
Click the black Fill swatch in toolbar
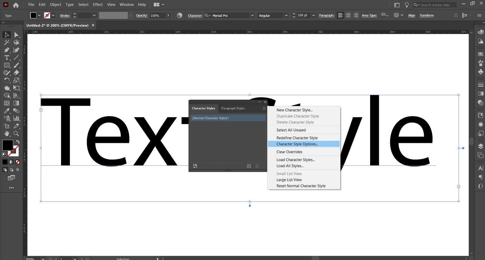(8, 145)
